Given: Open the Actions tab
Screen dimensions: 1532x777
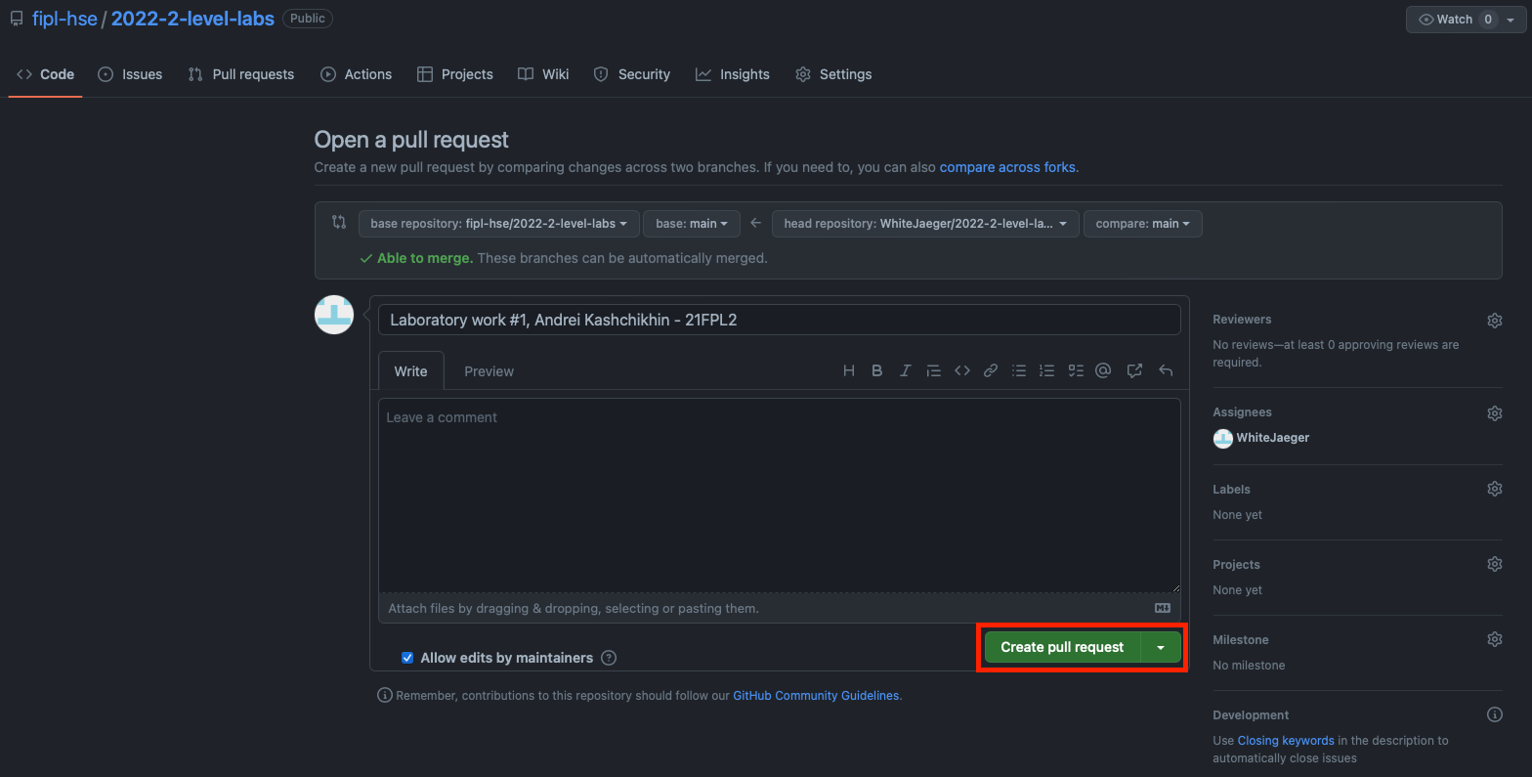Looking at the screenshot, I should tap(356, 74).
